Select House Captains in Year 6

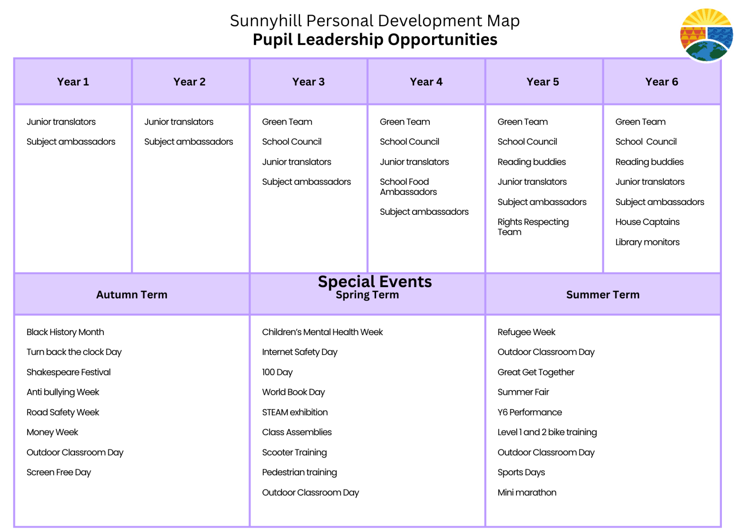click(x=647, y=222)
